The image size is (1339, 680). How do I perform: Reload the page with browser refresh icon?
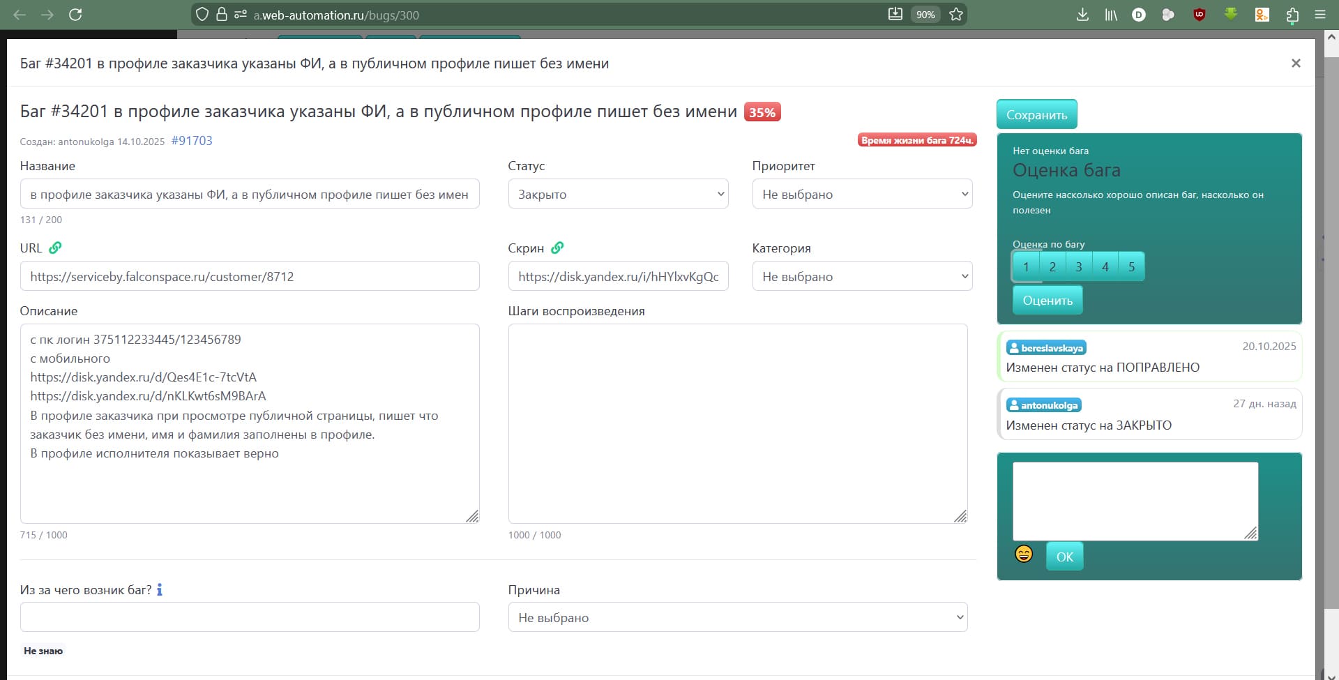pos(75,15)
